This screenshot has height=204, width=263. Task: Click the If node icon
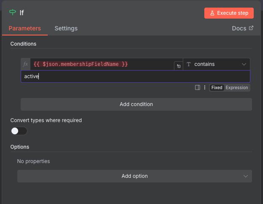pos(13,13)
